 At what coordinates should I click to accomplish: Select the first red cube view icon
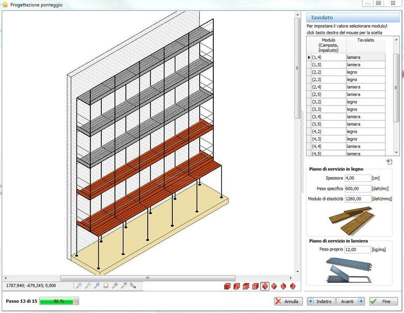point(228,286)
